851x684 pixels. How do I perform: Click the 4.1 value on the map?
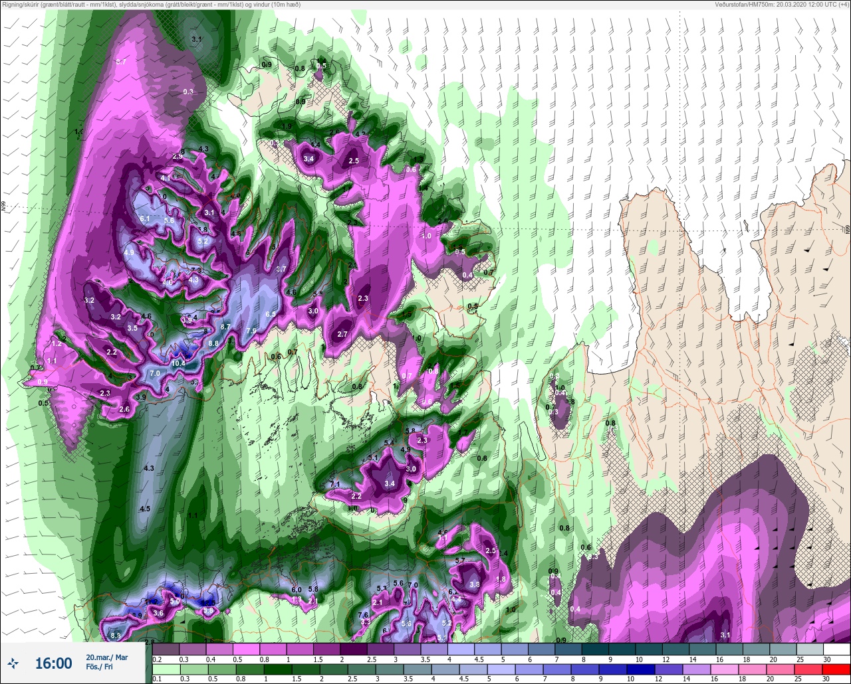[x=166, y=178]
